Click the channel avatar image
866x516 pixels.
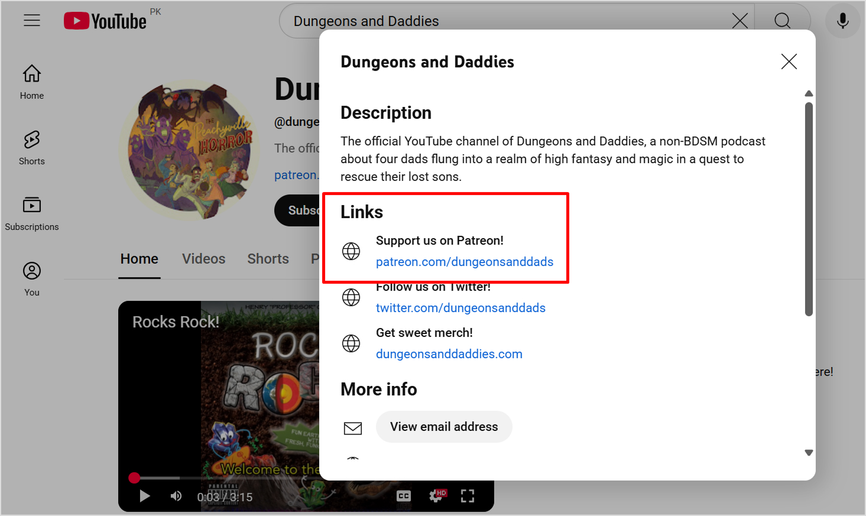(x=190, y=150)
